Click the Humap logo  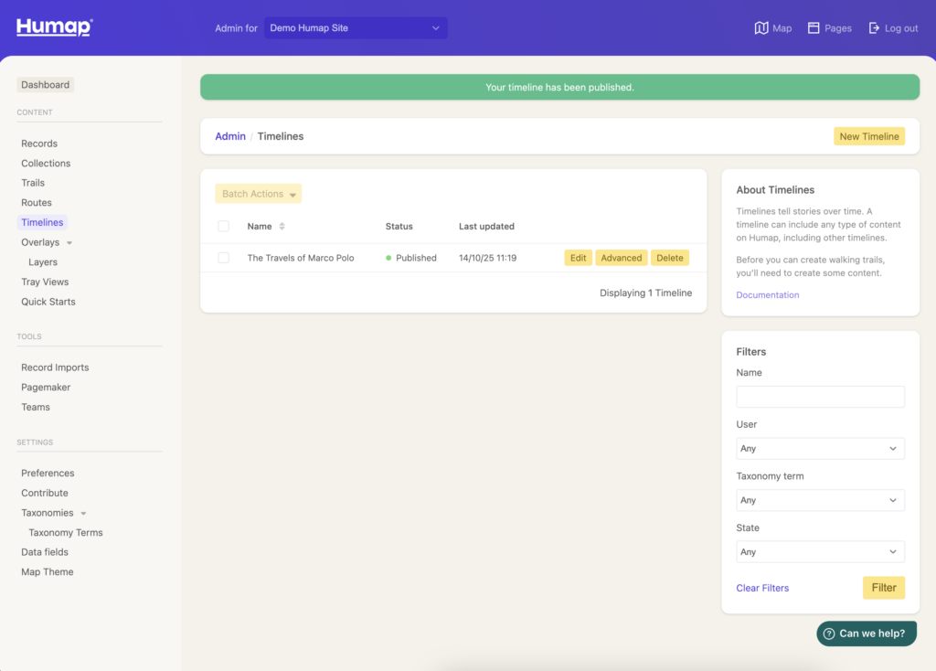click(54, 27)
